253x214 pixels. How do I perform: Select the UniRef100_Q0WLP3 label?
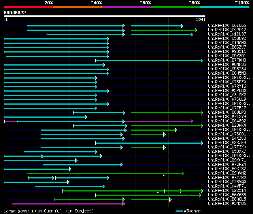point(227,112)
